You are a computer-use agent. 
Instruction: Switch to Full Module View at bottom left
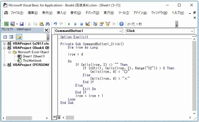coord(59,117)
